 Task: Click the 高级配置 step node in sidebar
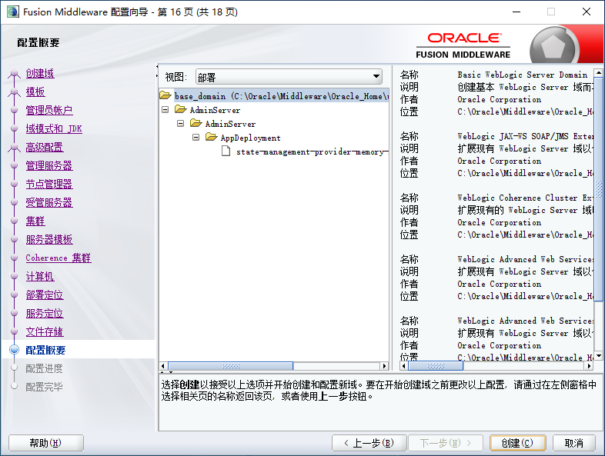click(15, 147)
